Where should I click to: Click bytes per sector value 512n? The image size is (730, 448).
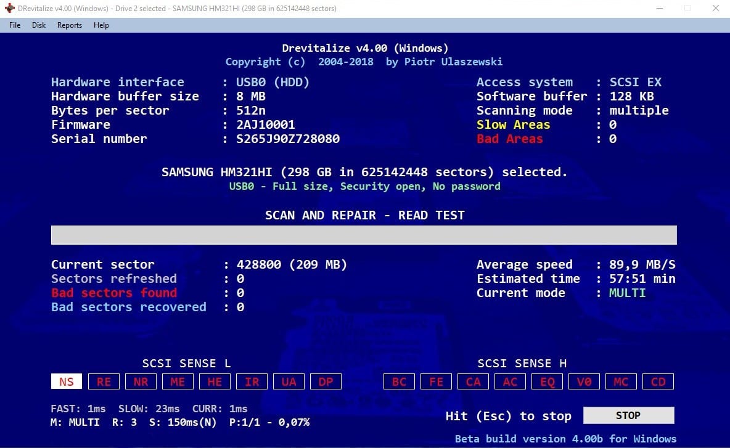coord(250,111)
